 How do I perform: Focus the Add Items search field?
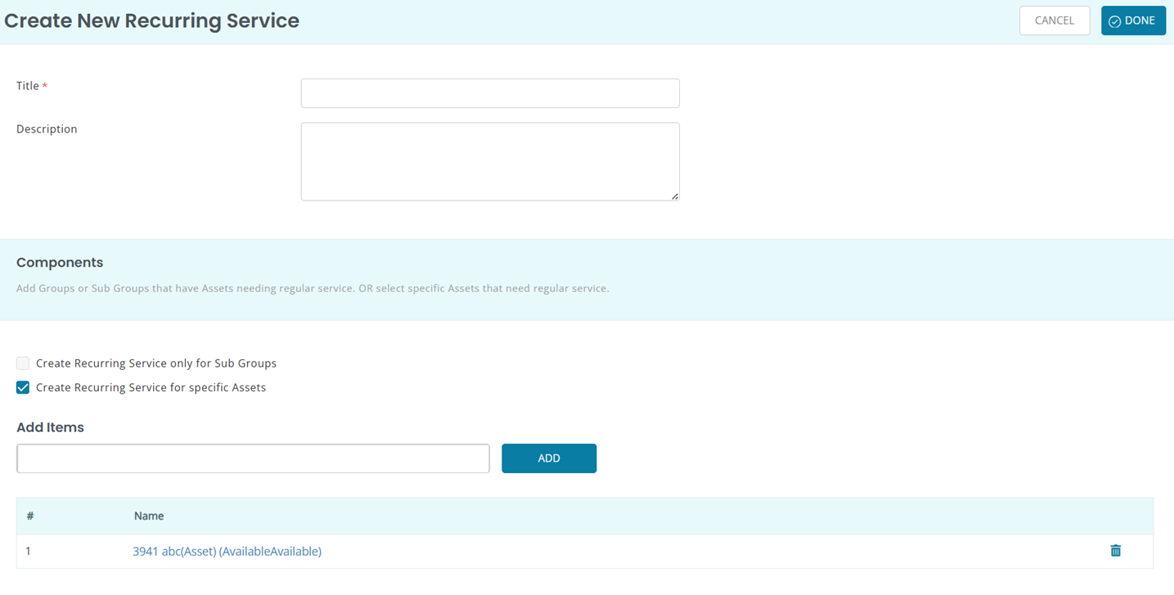click(253, 458)
